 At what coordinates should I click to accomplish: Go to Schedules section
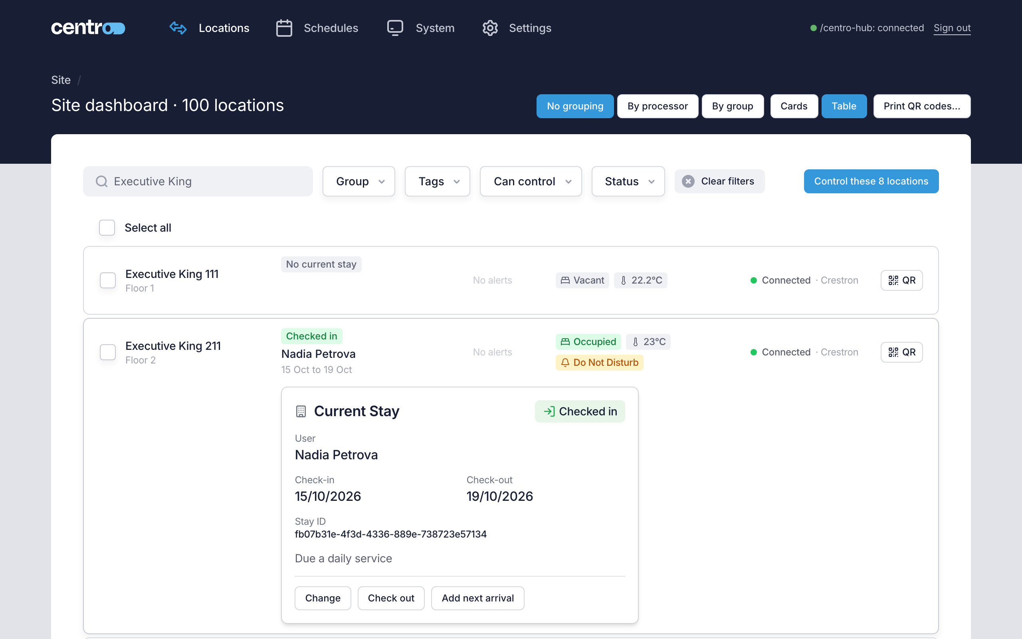coord(317,28)
